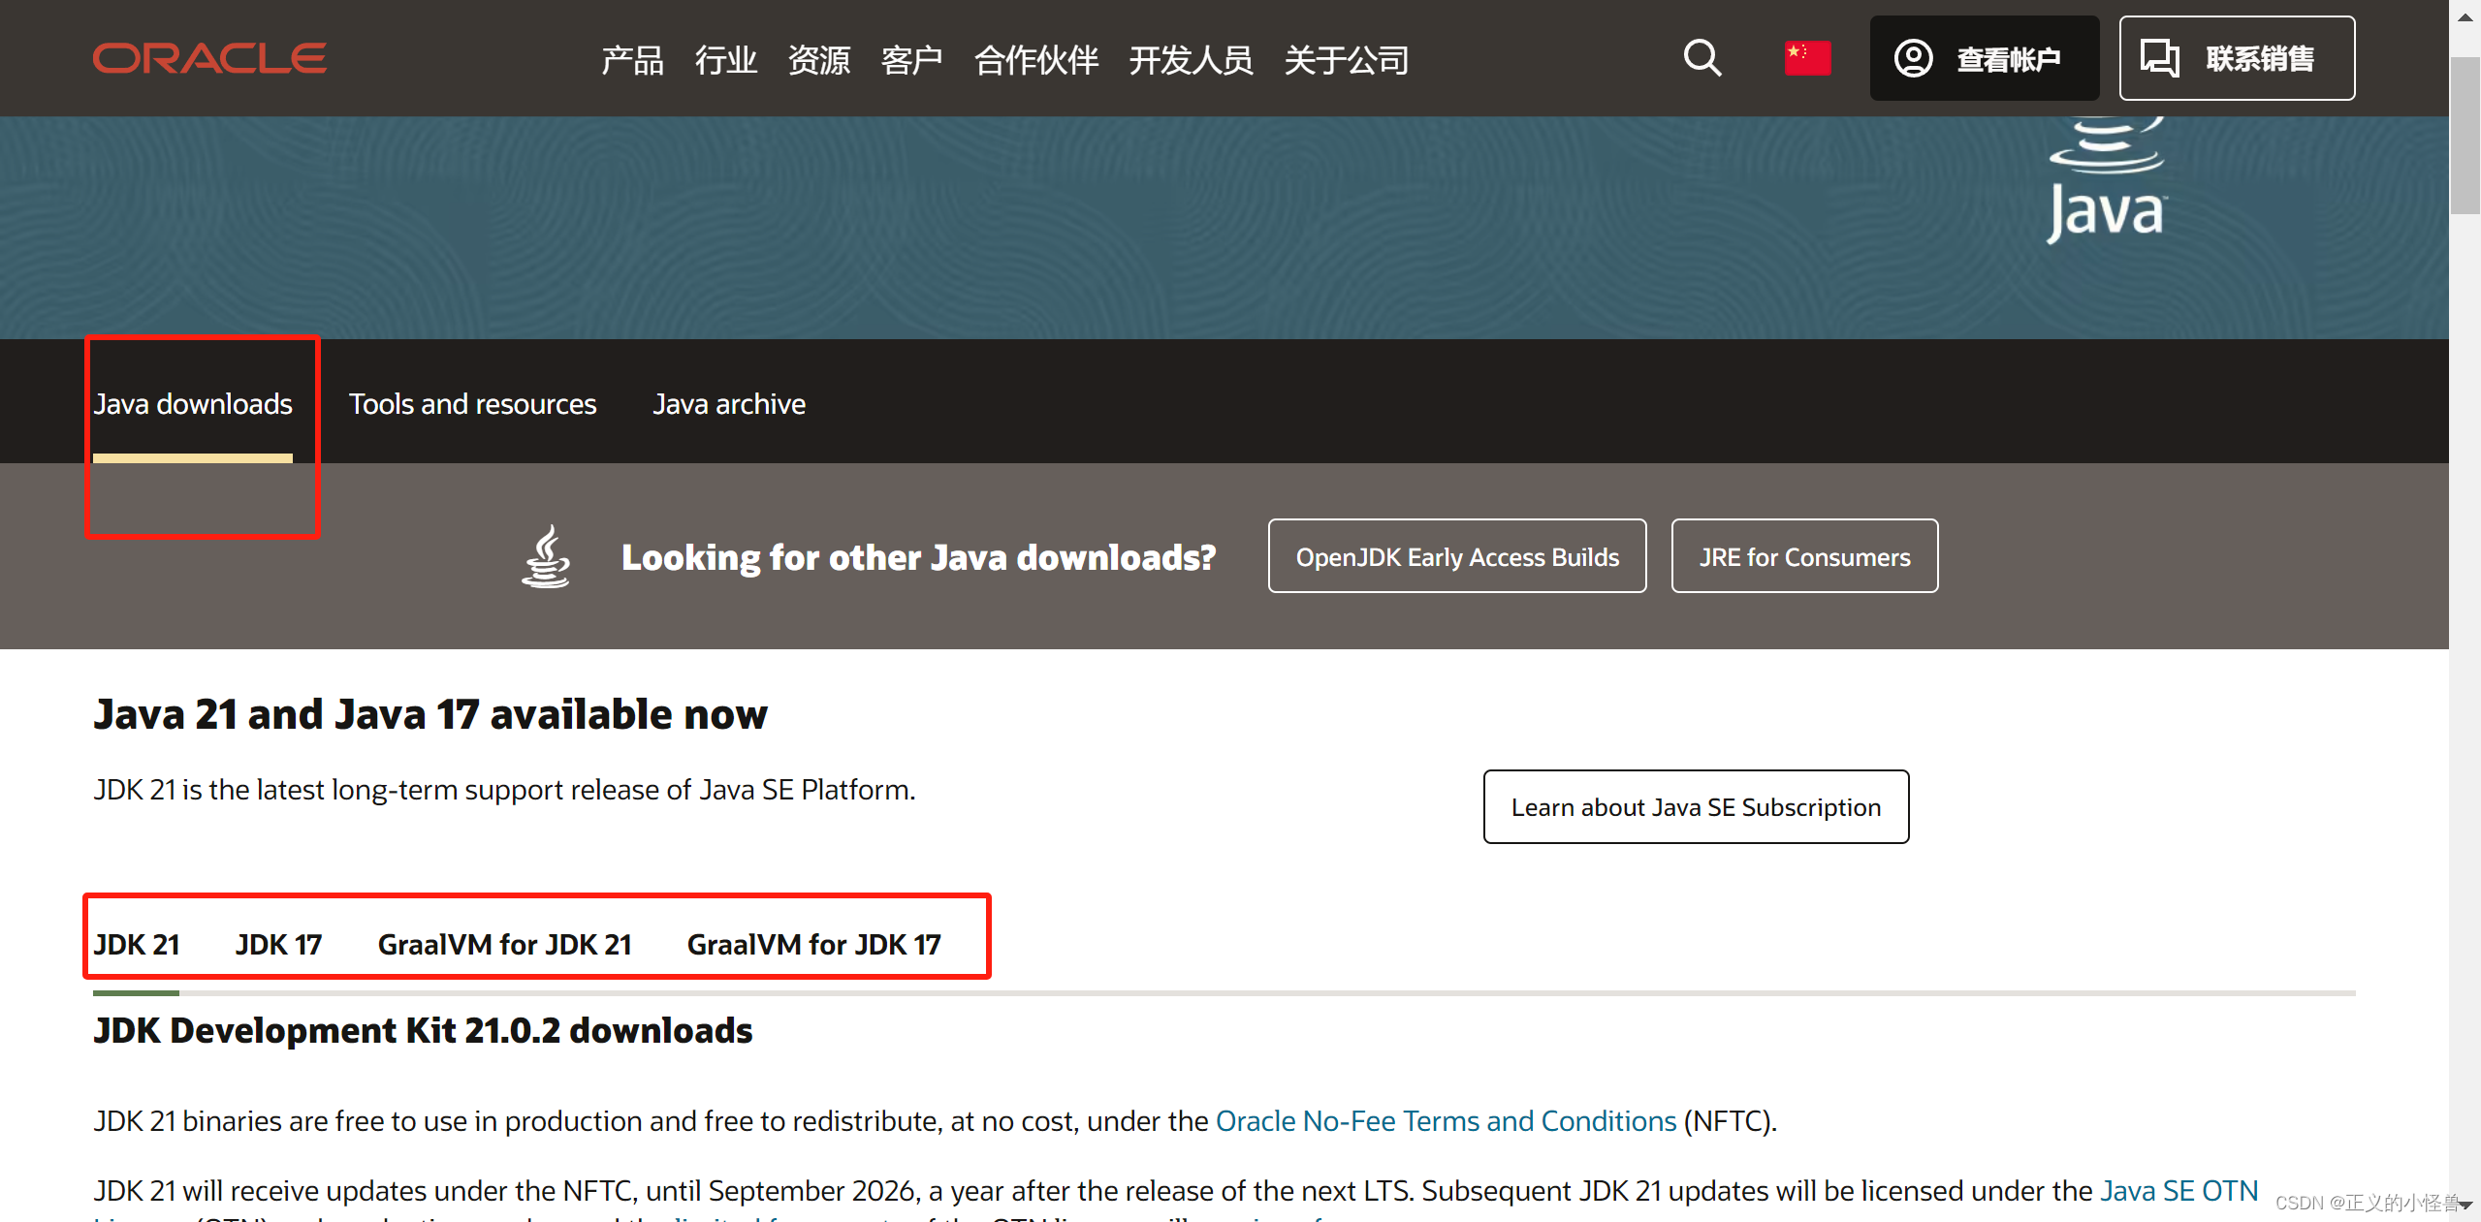
Task: Click the Java logo in banner
Action: (2106, 184)
